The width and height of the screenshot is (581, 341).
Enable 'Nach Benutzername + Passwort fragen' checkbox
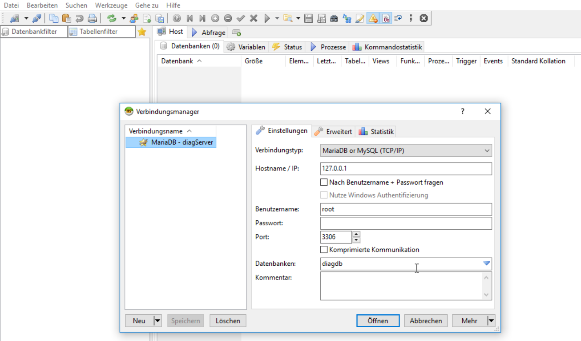pos(324,182)
